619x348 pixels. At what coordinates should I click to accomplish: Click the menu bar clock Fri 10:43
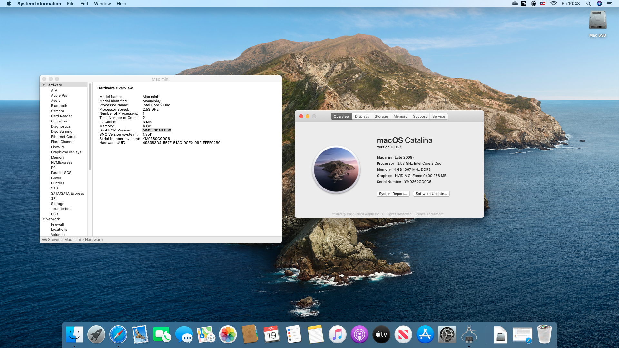tap(570, 4)
